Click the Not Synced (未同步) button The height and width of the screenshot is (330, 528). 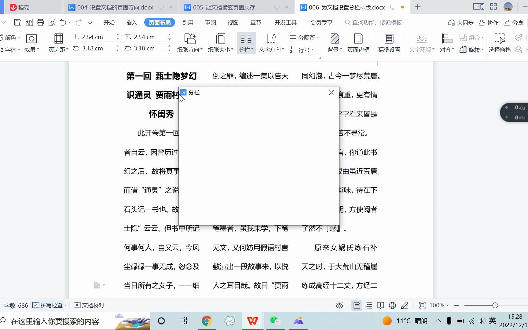[x=460, y=23]
